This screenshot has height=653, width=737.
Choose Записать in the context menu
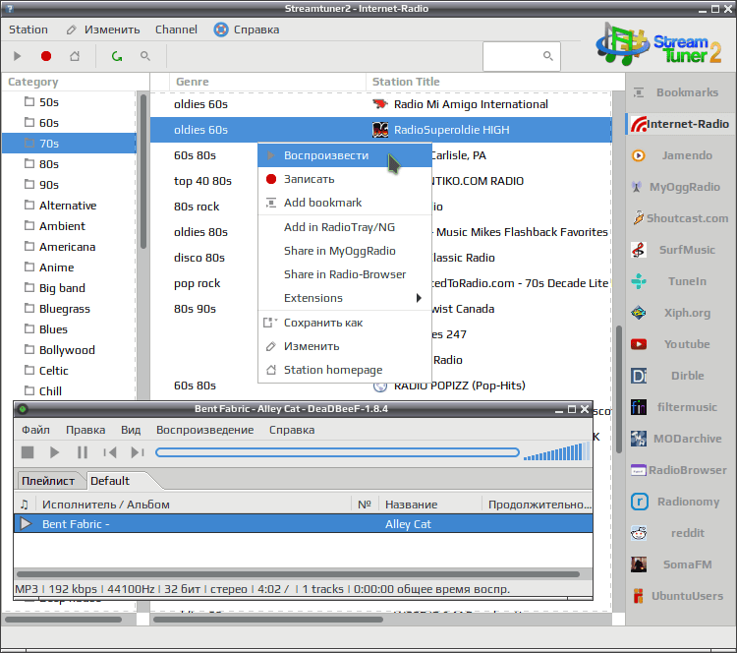pyautogui.click(x=345, y=179)
